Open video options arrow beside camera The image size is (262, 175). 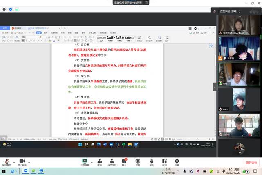(x=29, y=162)
